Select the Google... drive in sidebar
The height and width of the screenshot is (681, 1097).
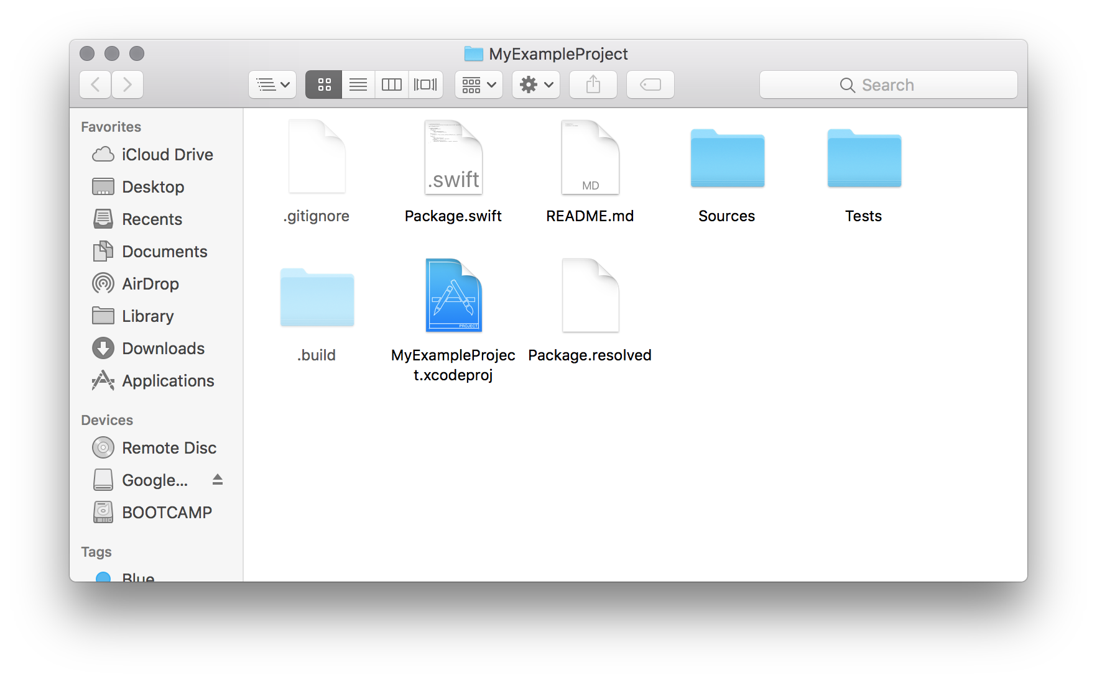point(155,480)
